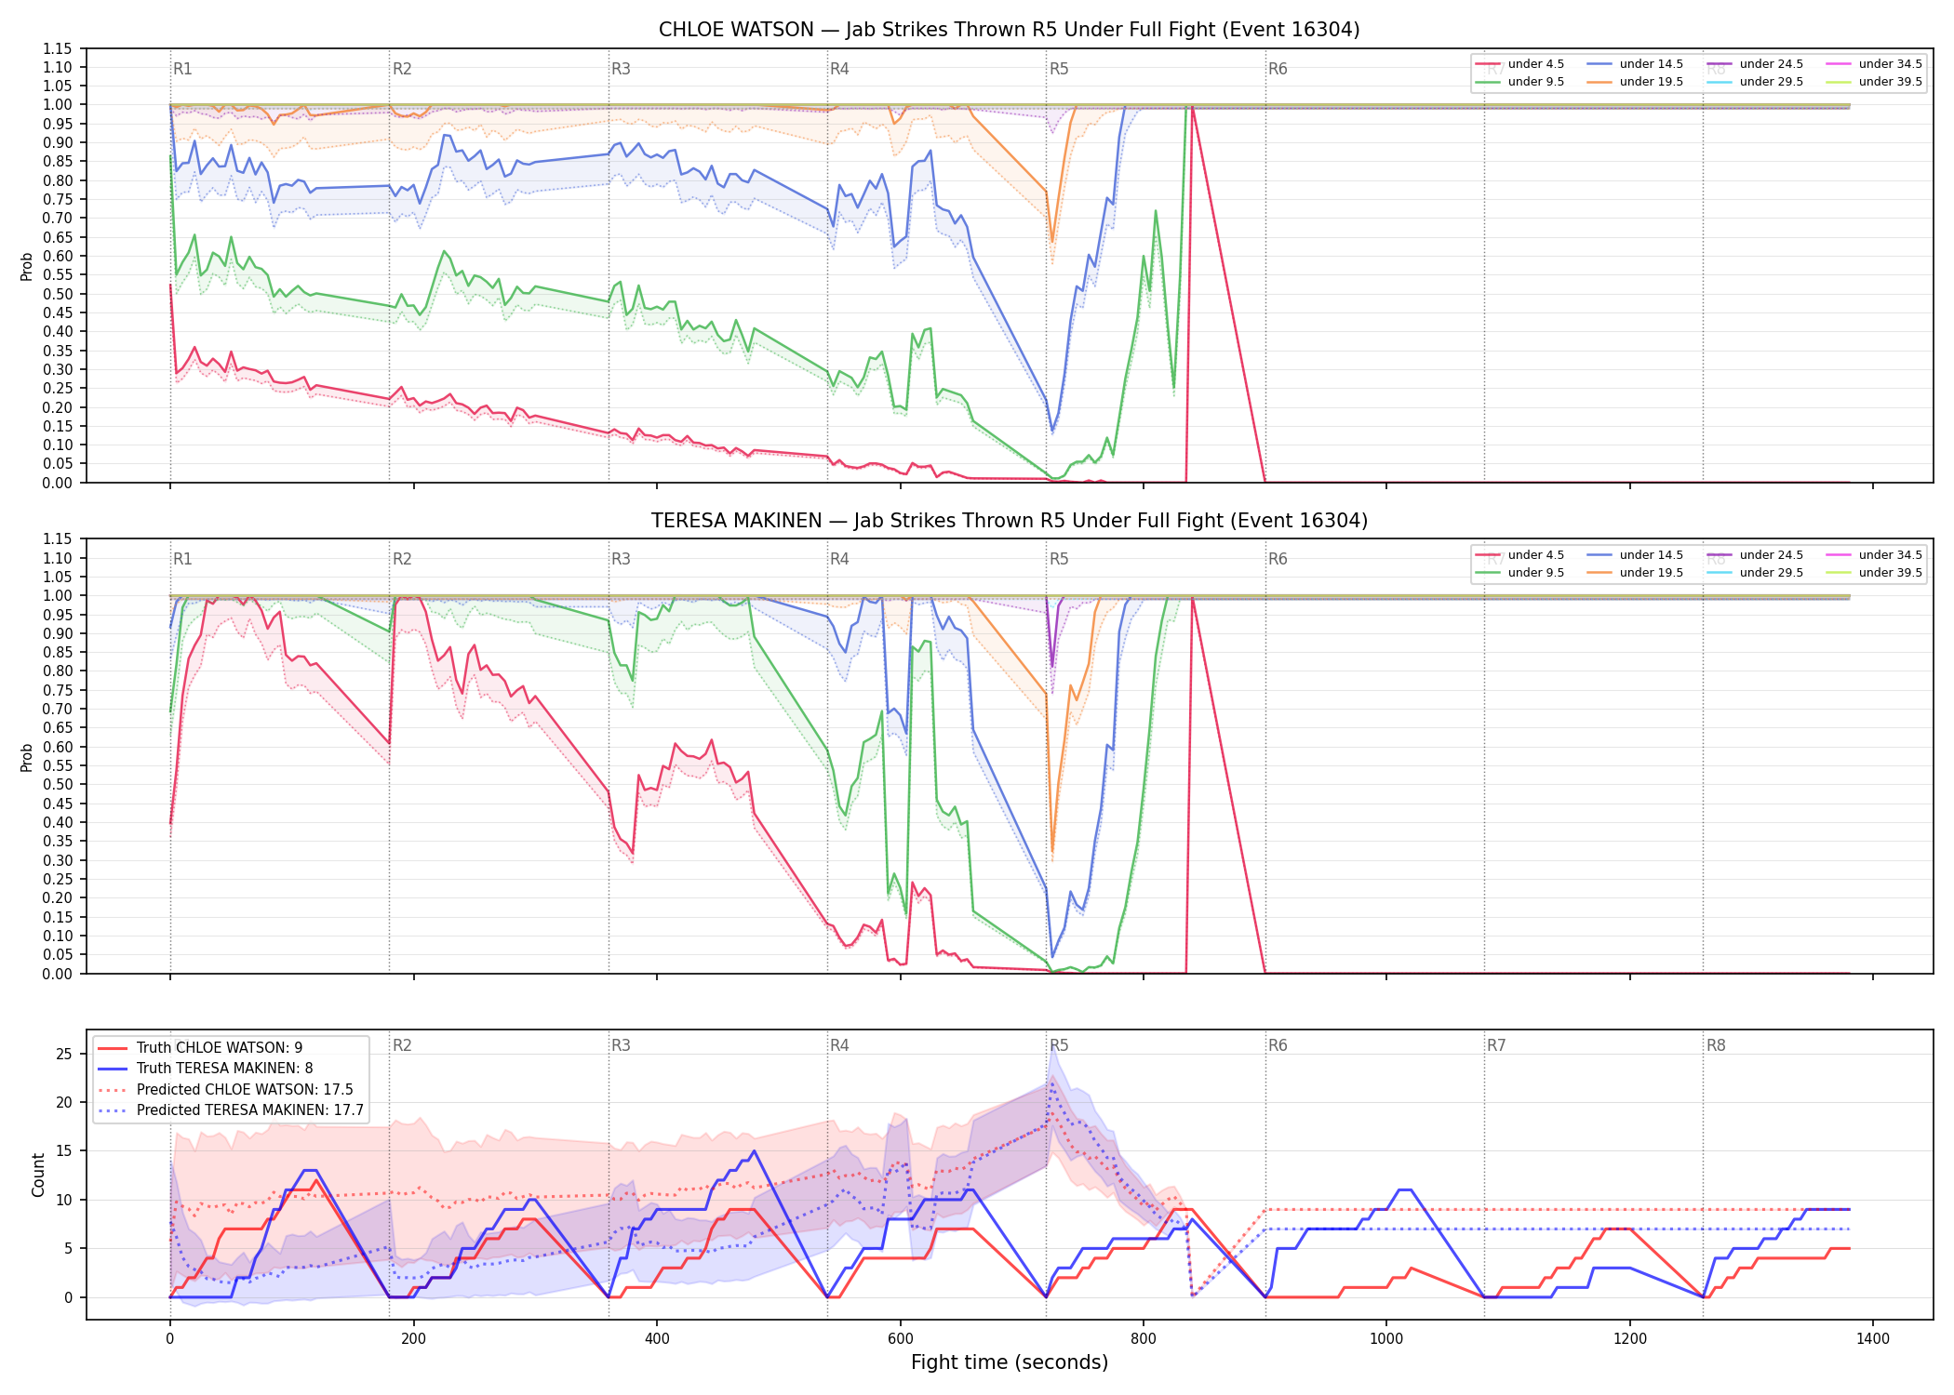Click '1.15' tick on Chloe Watson chart
This screenshot has height=1395, width=1954.
click(x=58, y=48)
